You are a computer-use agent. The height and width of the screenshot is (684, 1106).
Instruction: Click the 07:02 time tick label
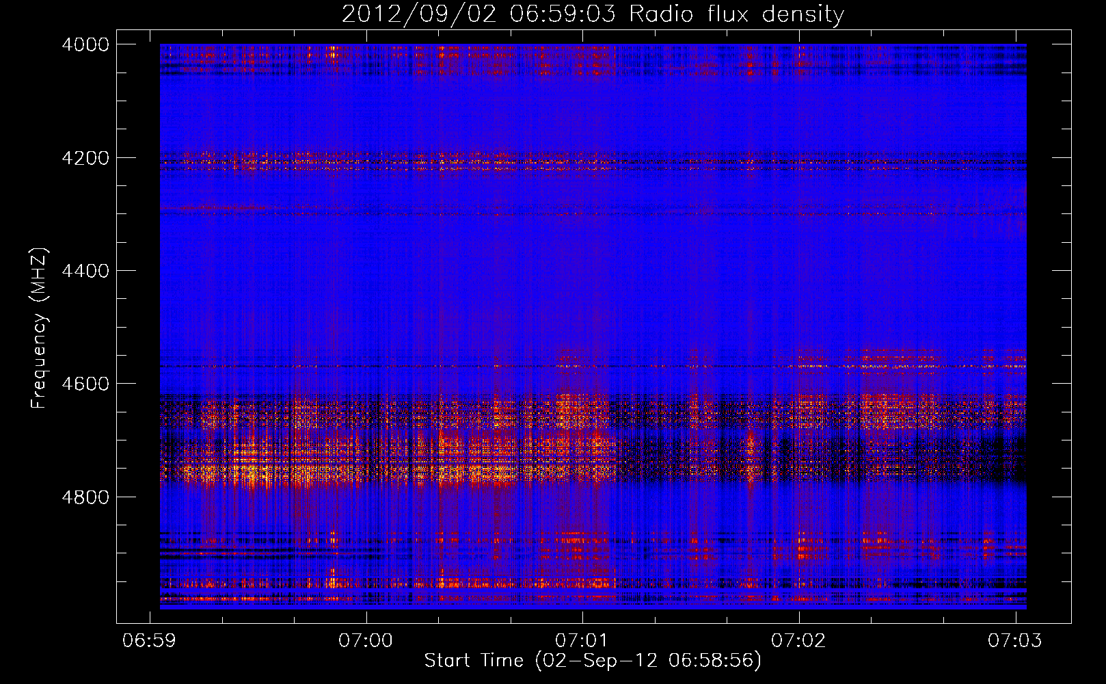[798, 640]
